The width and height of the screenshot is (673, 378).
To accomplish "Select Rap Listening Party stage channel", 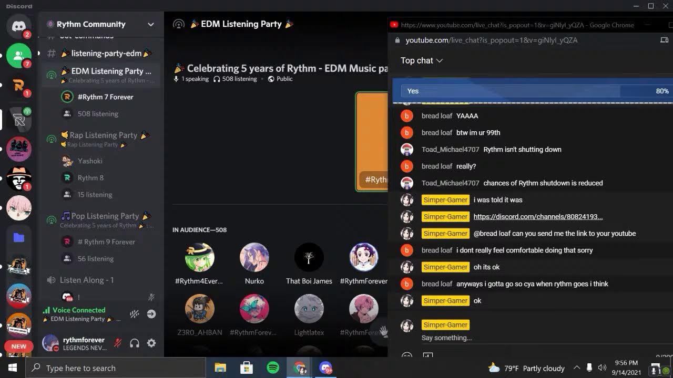I will click(100, 139).
